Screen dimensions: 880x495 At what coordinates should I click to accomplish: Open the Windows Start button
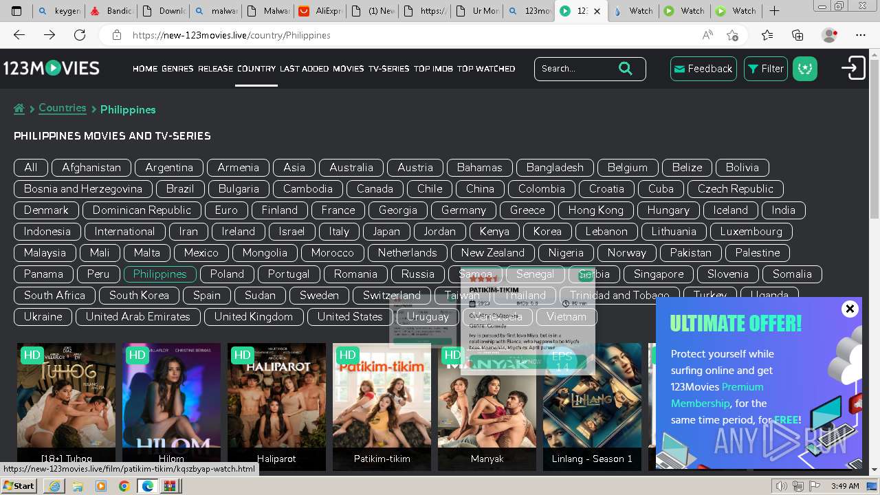pos(19,486)
